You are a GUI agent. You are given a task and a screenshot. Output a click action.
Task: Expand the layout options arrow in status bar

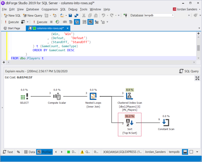197,152
